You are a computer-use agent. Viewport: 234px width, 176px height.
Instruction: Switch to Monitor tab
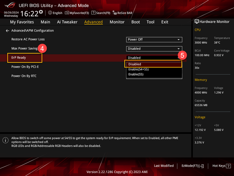click(x=117, y=22)
